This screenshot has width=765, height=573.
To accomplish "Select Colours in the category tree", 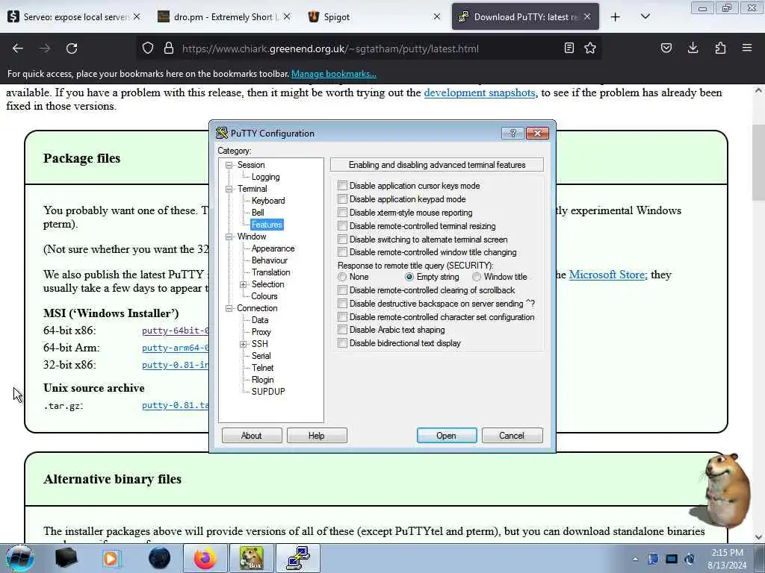I will [264, 296].
